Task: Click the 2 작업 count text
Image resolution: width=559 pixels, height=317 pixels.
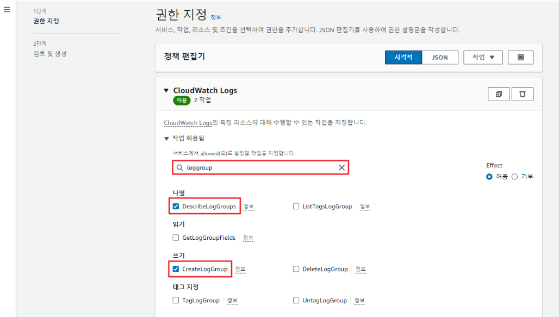Action: pos(202,100)
